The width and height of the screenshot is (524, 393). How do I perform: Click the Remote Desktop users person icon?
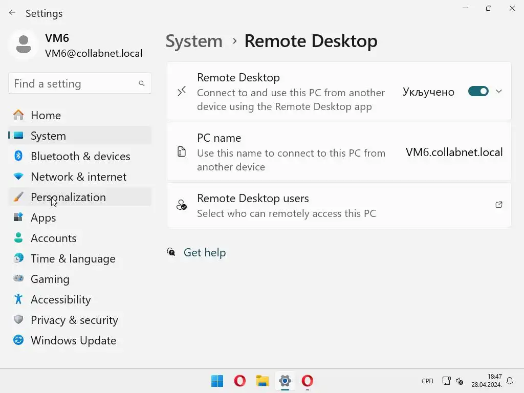(x=182, y=205)
